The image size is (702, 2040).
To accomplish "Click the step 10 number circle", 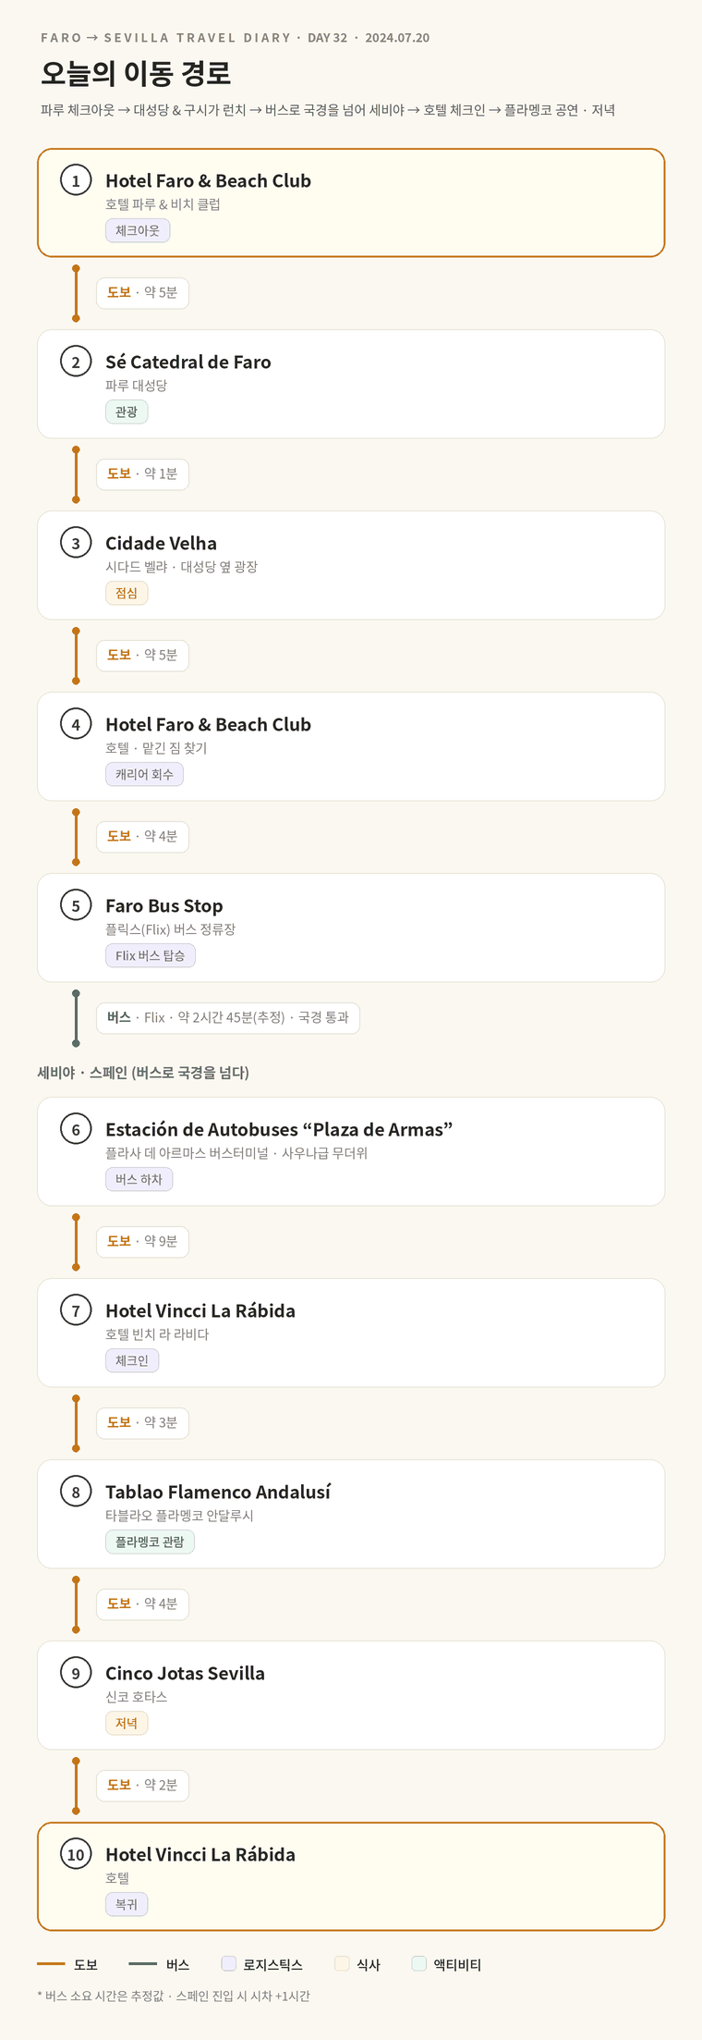I will click(76, 1854).
